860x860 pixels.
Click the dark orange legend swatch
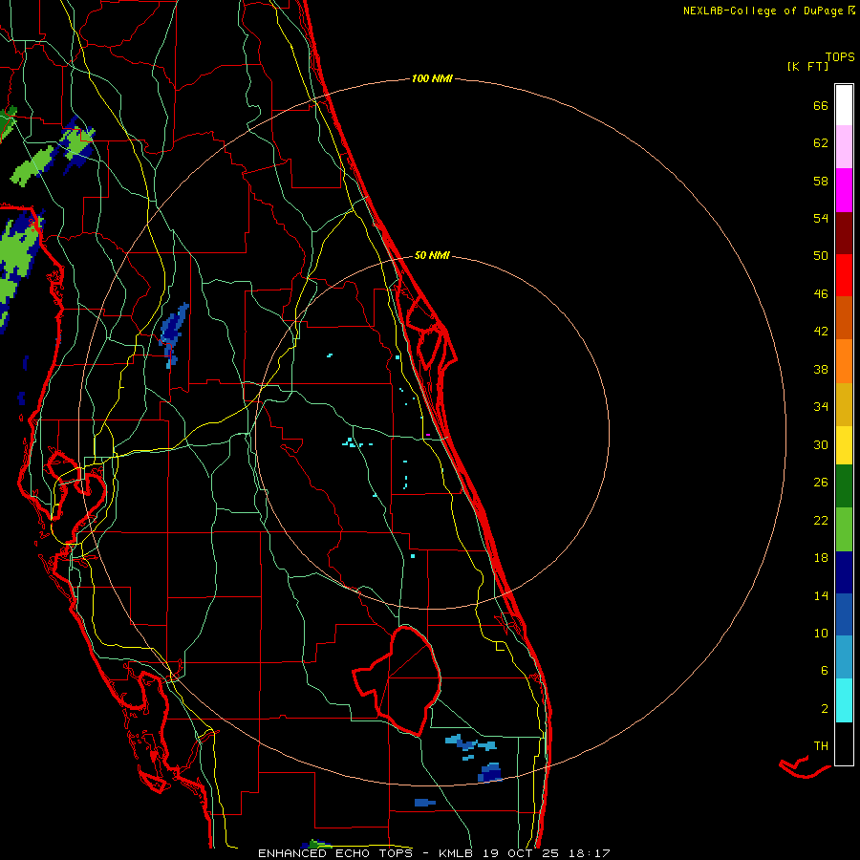click(x=844, y=318)
